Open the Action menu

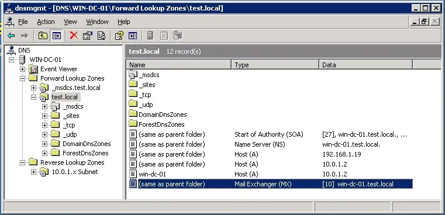click(x=46, y=22)
